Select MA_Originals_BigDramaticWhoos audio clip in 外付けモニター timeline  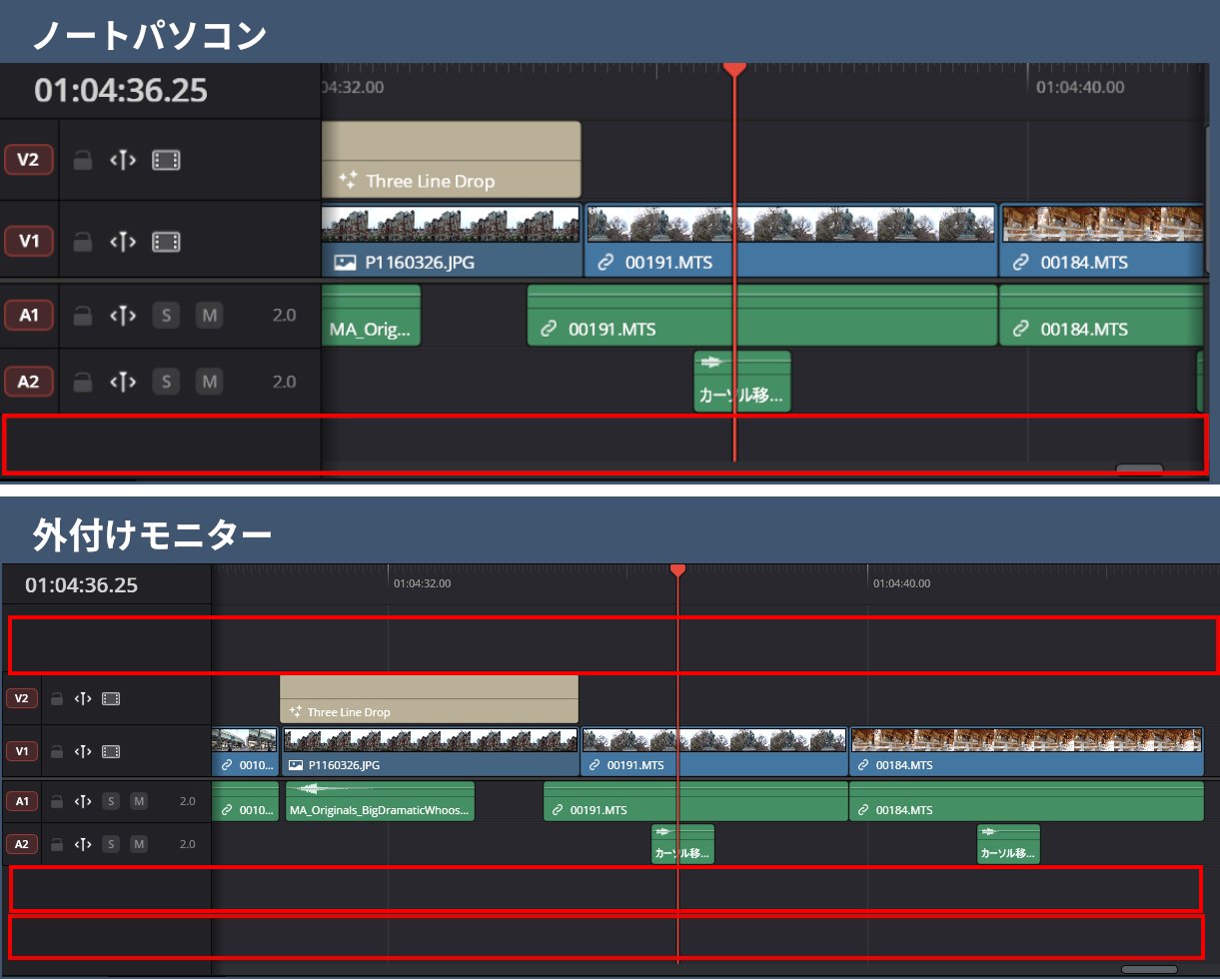click(x=380, y=802)
